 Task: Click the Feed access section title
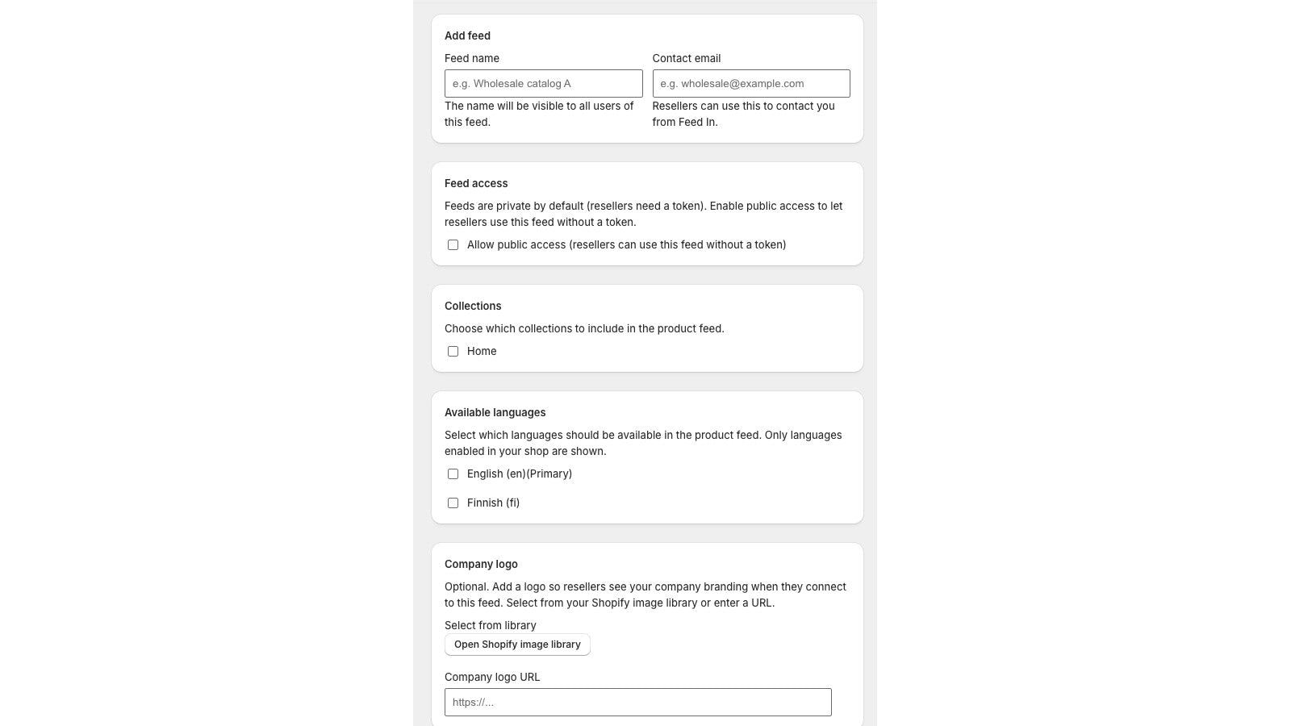476,183
